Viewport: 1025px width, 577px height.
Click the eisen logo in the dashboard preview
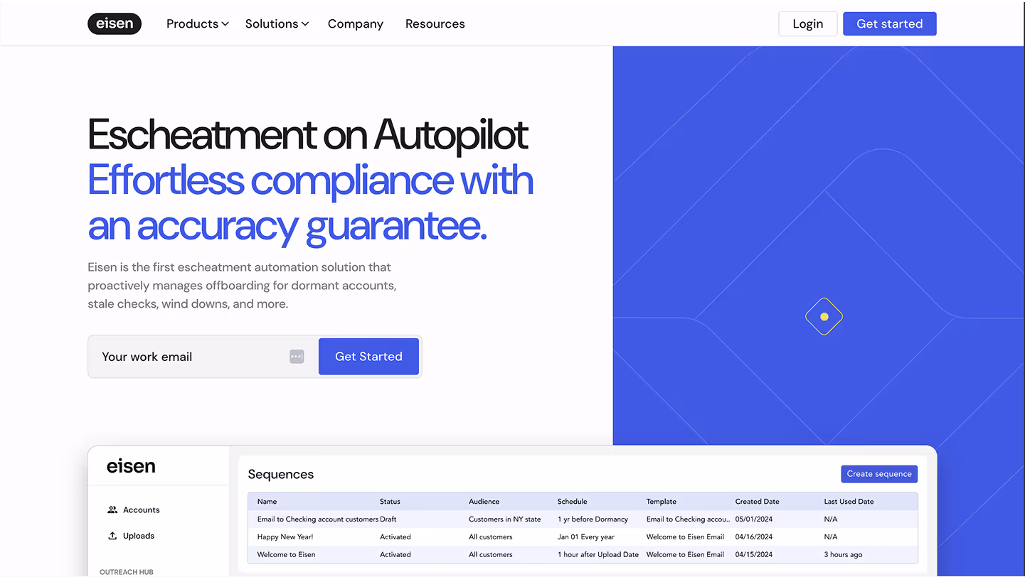[131, 466]
